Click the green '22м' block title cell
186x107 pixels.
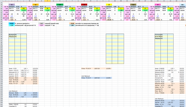tap(60, 5)
